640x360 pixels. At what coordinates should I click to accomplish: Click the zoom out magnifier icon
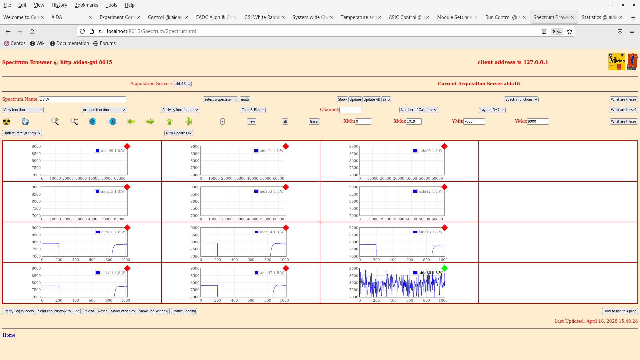click(x=74, y=122)
